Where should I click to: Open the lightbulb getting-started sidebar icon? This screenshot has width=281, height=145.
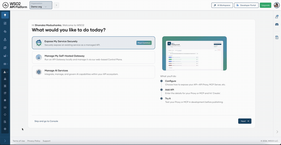(x=5, y=15)
